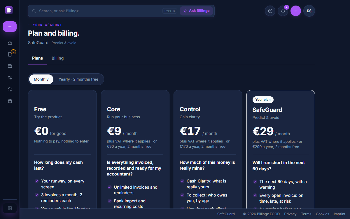
Task: Open the calendar icon in the sidebar
Action: (10, 101)
